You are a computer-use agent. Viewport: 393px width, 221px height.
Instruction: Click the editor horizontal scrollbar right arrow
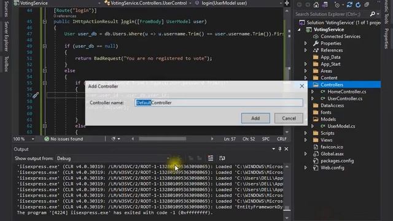pyautogui.click(x=212, y=139)
